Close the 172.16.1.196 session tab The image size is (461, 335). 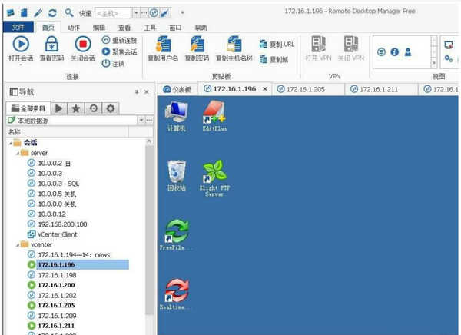pyautogui.click(x=265, y=89)
